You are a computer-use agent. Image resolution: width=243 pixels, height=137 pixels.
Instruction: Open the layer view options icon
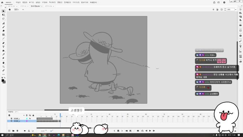point(9,115)
